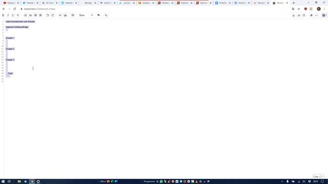The image size is (328, 184).
Task: Show hidden system tray icons
Action: (x=282, y=181)
